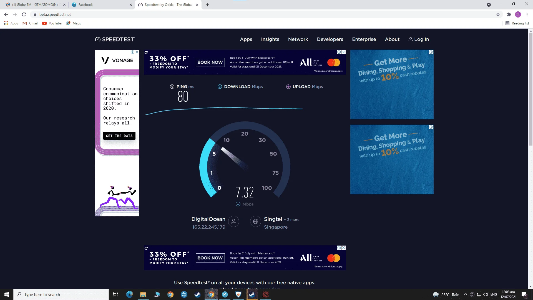Open the YouTube bookmark
533x300 pixels.
(x=52, y=23)
